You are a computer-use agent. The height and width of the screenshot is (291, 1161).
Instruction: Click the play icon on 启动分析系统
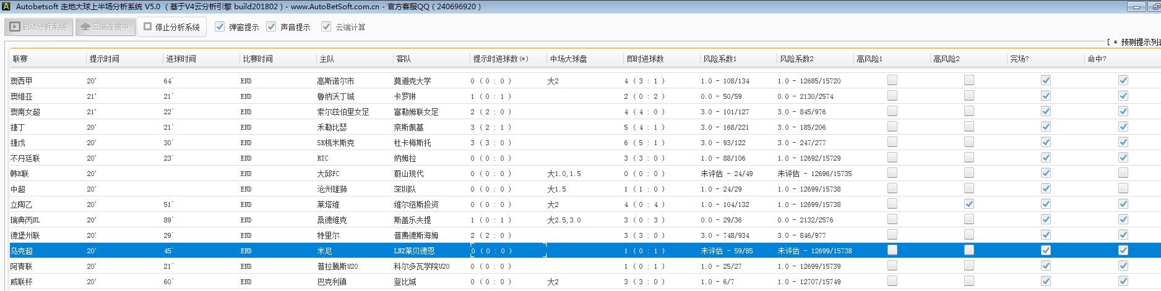tap(15, 27)
